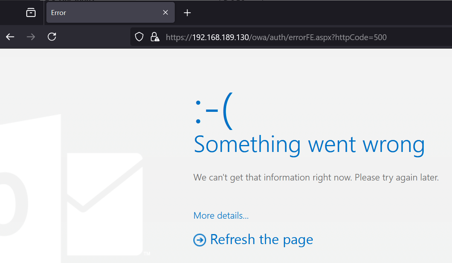452x263 pixels.
Task: Click the Something went wrong heading
Action: click(x=309, y=144)
